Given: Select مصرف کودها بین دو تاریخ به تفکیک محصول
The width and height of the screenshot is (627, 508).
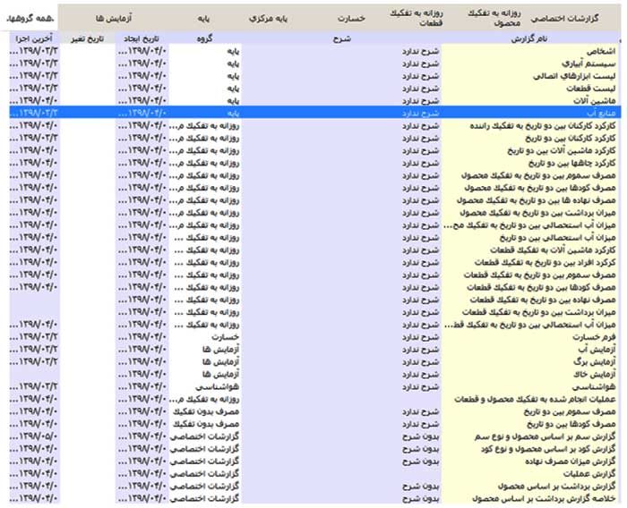Looking at the screenshot, I should (x=540, y=188).
